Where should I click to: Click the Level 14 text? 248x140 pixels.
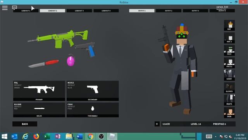(196, 124)
